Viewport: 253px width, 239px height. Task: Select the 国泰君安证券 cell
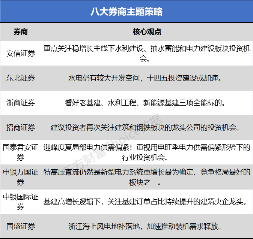(21, 152)
